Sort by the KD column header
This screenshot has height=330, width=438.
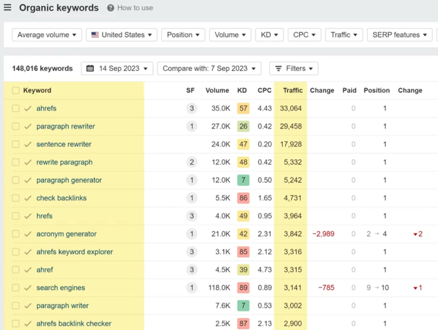[242, 91]
